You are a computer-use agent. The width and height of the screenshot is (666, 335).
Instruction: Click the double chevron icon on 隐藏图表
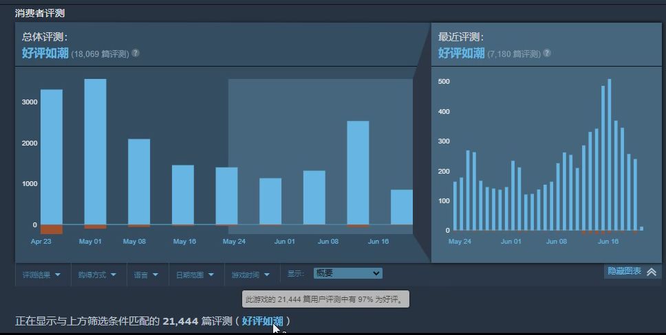tap(651, 272)
